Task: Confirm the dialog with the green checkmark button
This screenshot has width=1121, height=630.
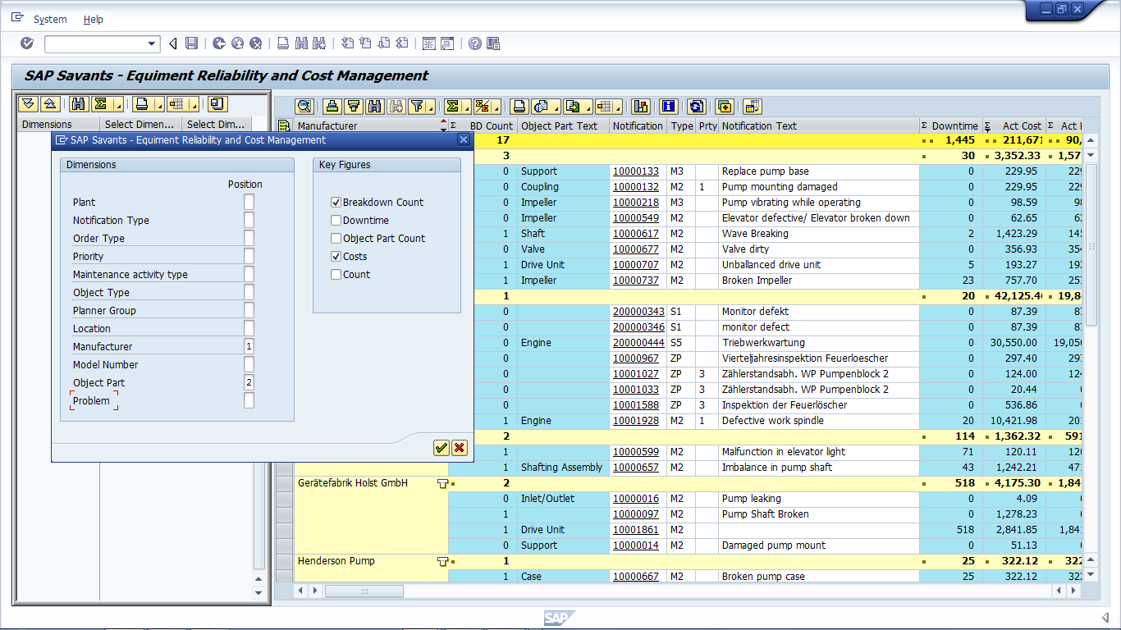Action: 442,447
